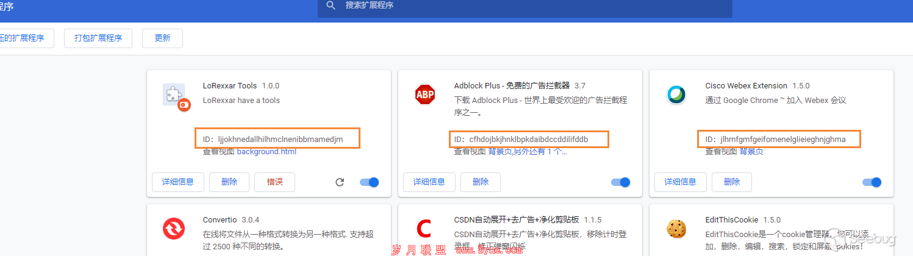Click the Adblock Plus description starting 下载 Adblock Plus

click(540, 106)
